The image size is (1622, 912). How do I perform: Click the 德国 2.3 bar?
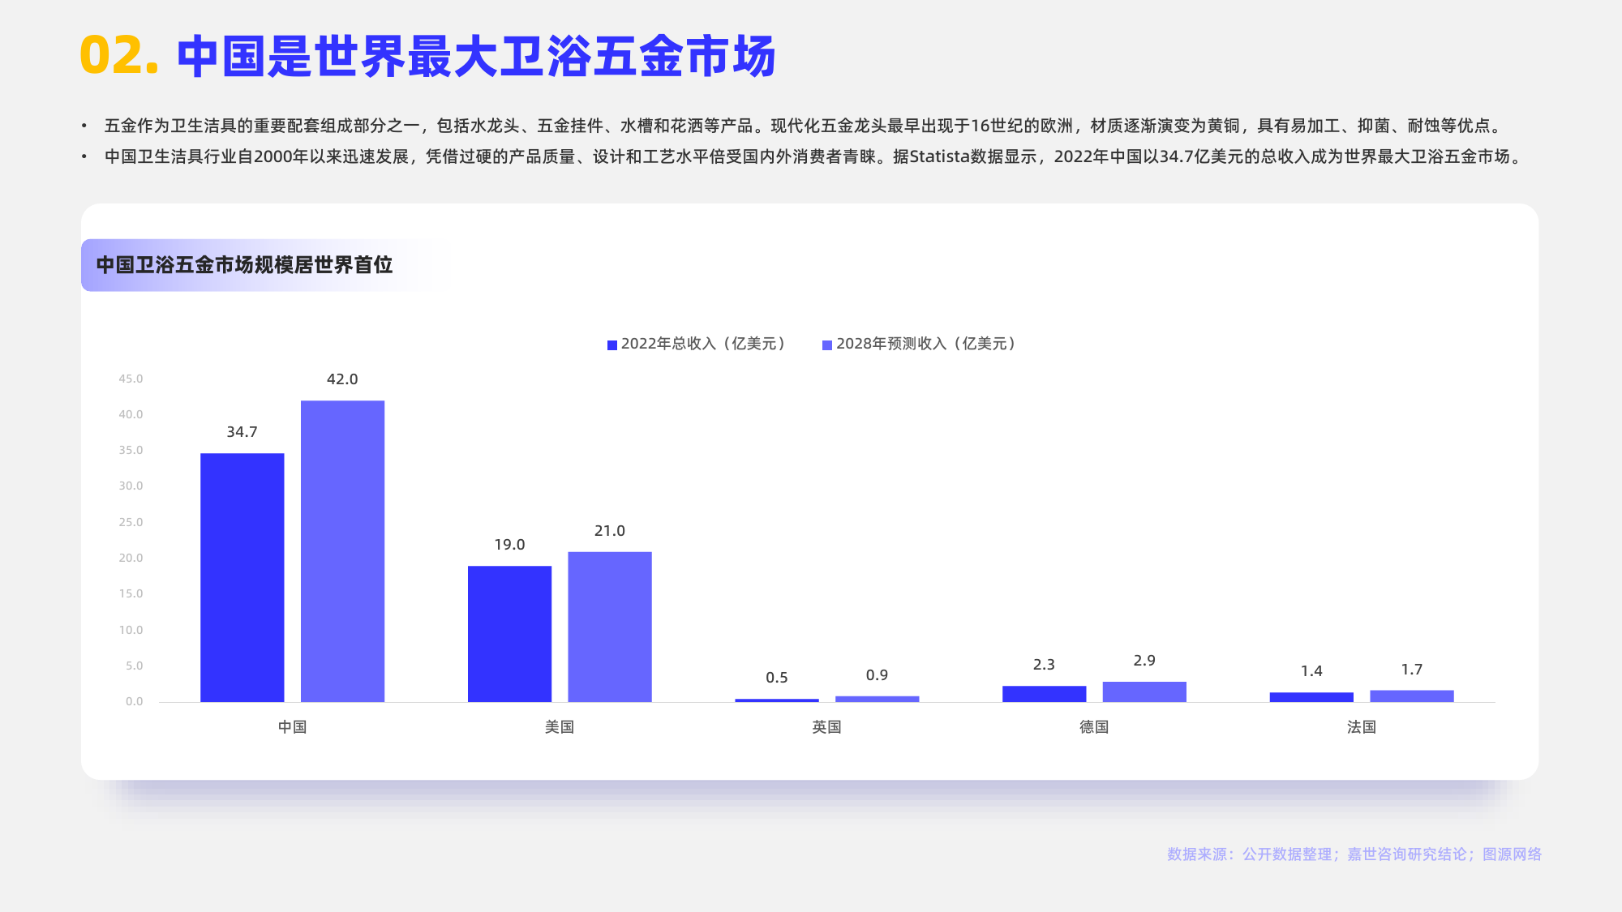click(x=1044, y=694)
